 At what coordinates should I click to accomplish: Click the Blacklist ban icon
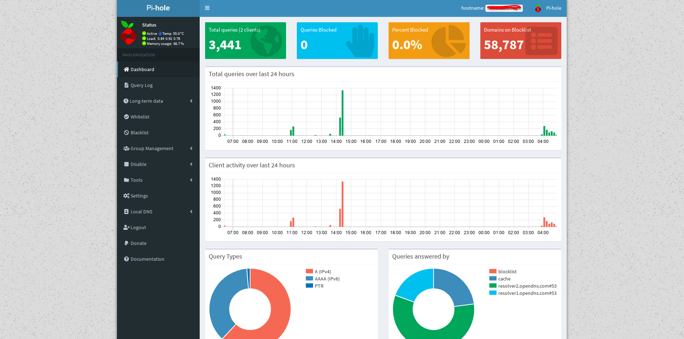pos(126,133)
